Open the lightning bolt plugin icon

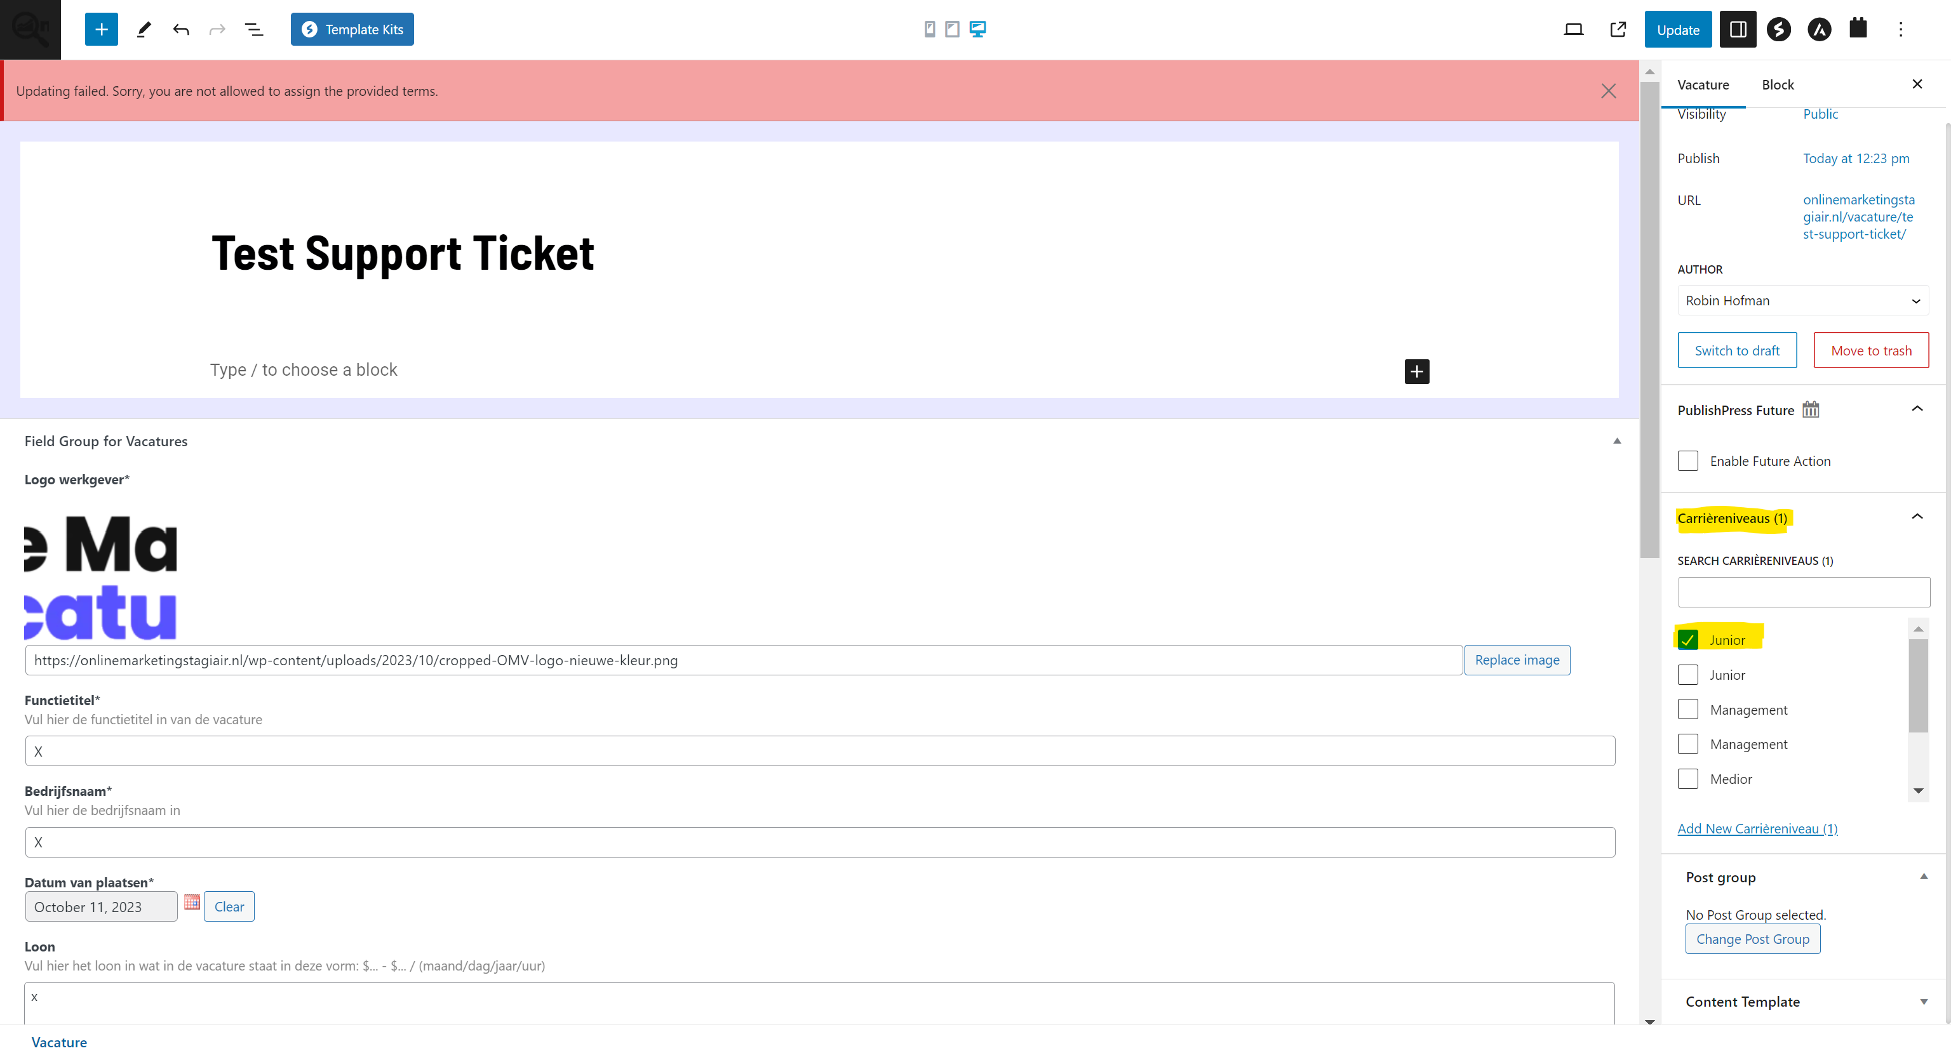(1778, 30)
